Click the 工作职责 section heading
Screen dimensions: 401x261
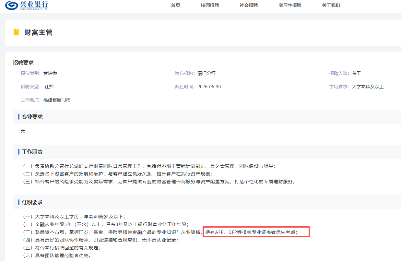click(x=32, y=152)
